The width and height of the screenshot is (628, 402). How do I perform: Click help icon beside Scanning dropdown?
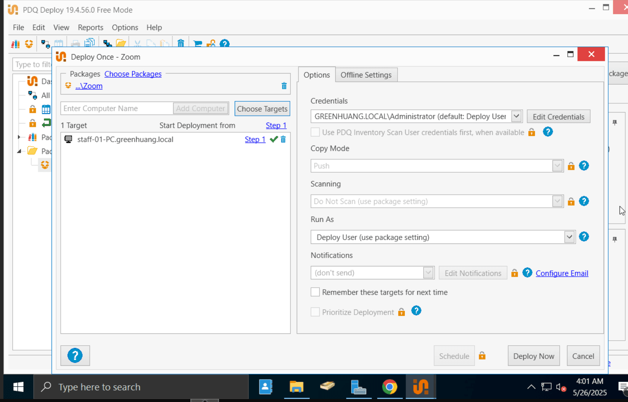(584, 201)
